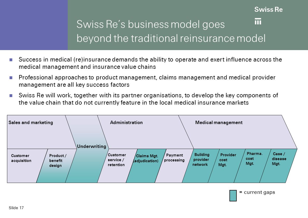The image size is (308, 218).
Task: Click the "Customer service / retention" segment
Action: coord(117,166)
